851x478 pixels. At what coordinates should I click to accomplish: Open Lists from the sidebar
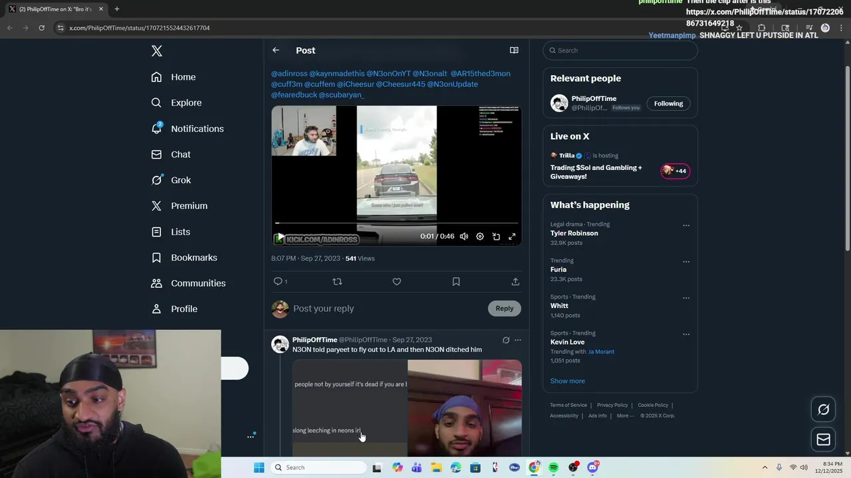(x=171, y=232)
